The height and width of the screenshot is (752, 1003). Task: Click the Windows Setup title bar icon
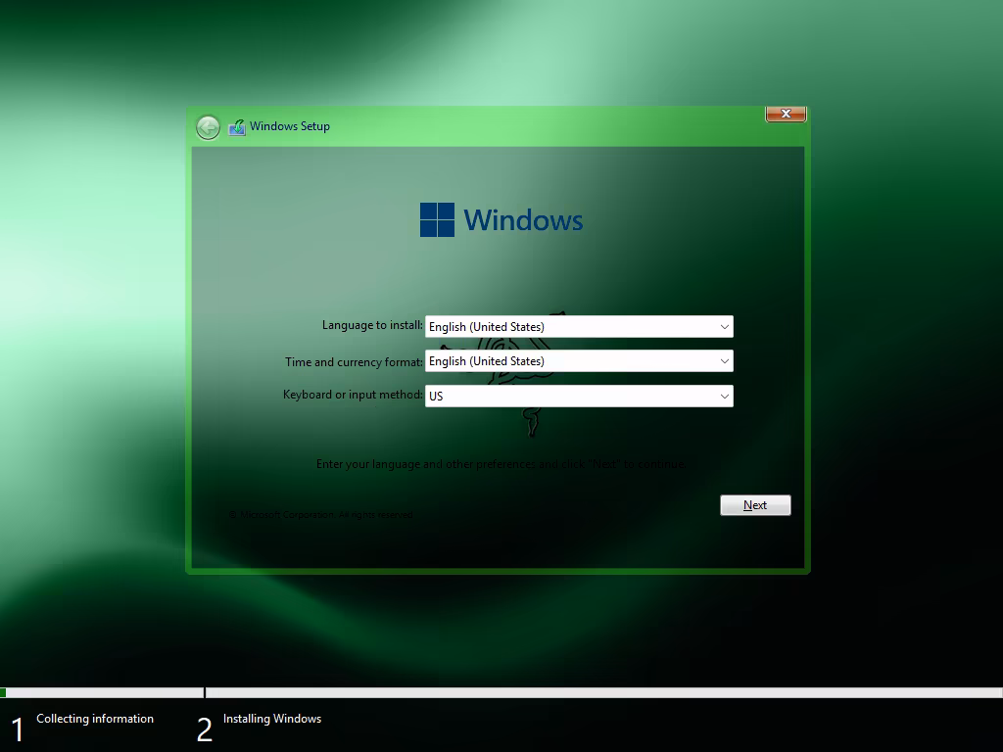(236, 127)
